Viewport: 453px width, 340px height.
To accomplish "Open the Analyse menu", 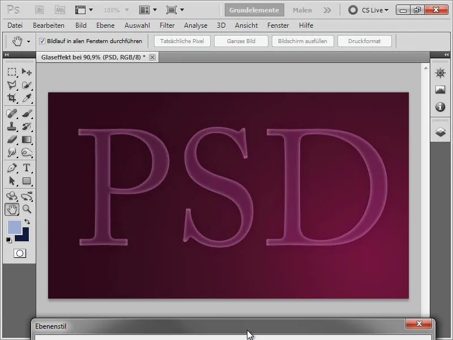I will coord(195,25).
